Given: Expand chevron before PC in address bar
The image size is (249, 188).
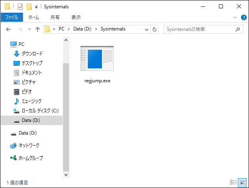Looking at the screenshot, I should [x=54, y=29].
